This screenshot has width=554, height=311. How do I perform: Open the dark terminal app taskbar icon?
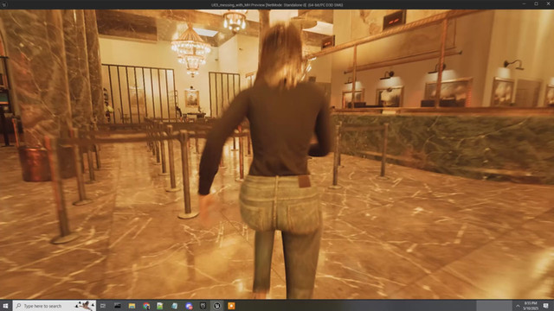click(118, 306)
